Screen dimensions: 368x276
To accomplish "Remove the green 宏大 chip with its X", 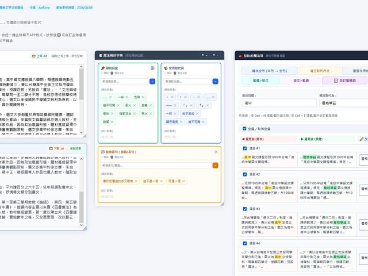I will [134, 105].
